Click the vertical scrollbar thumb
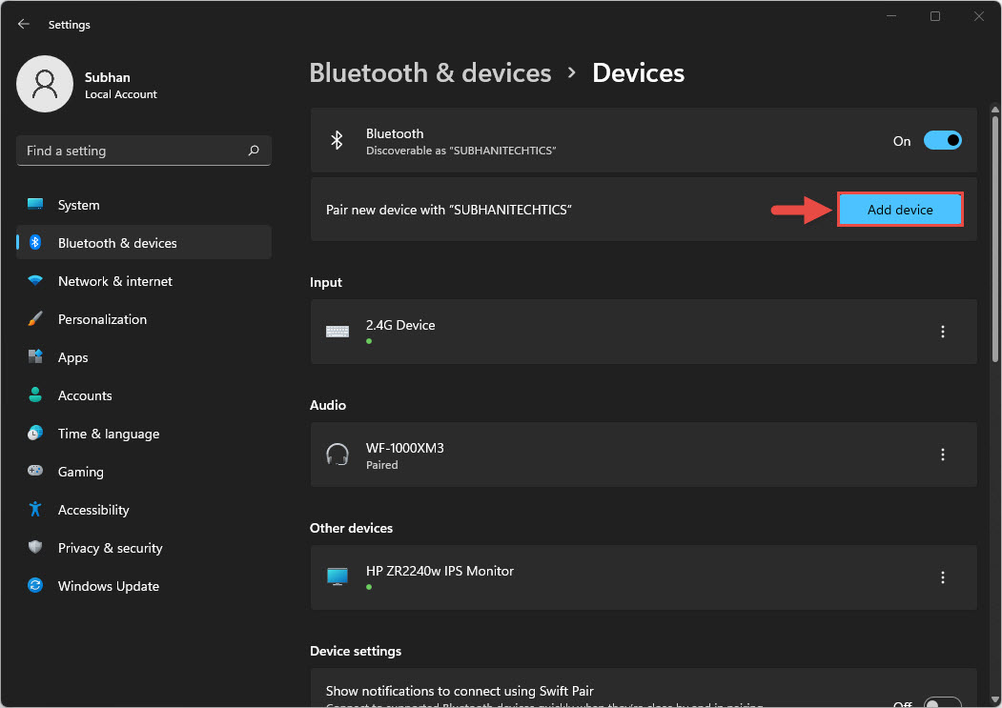Image resolution: width=1002 pixels, height=708 pixels. [x=995, y=239]
